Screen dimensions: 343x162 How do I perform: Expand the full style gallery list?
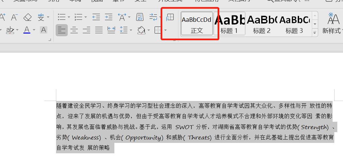point(315,33)
